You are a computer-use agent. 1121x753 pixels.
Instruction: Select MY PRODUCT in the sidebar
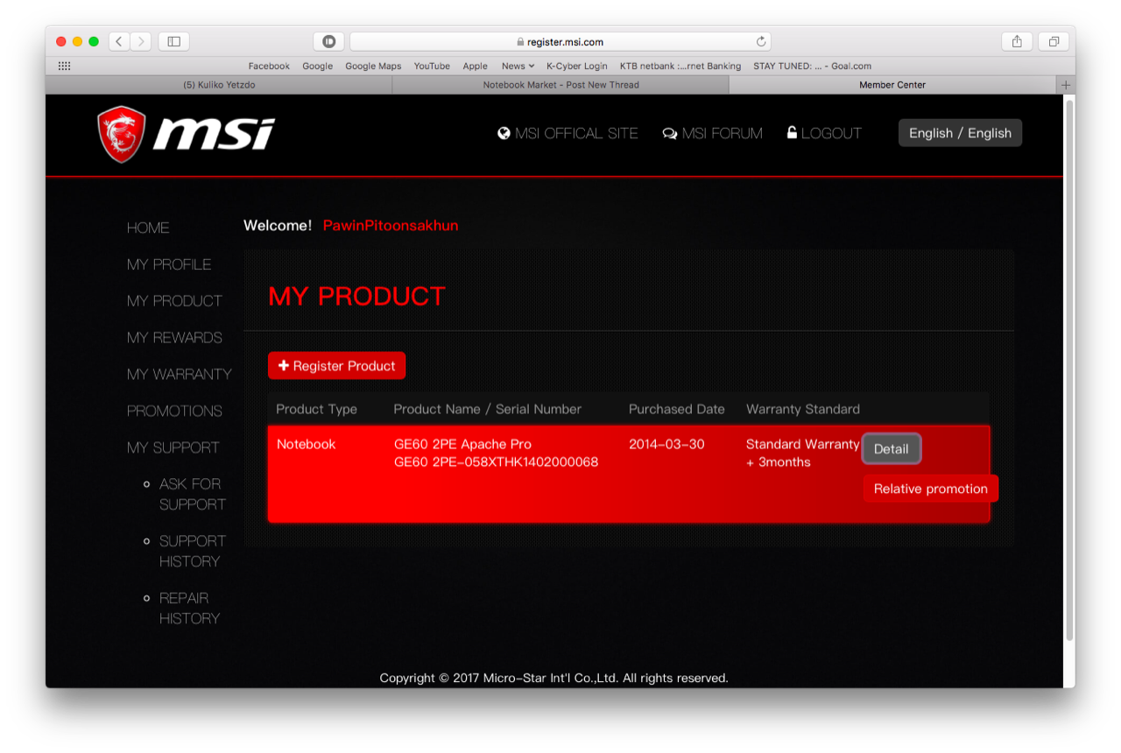tap(174, 301)
